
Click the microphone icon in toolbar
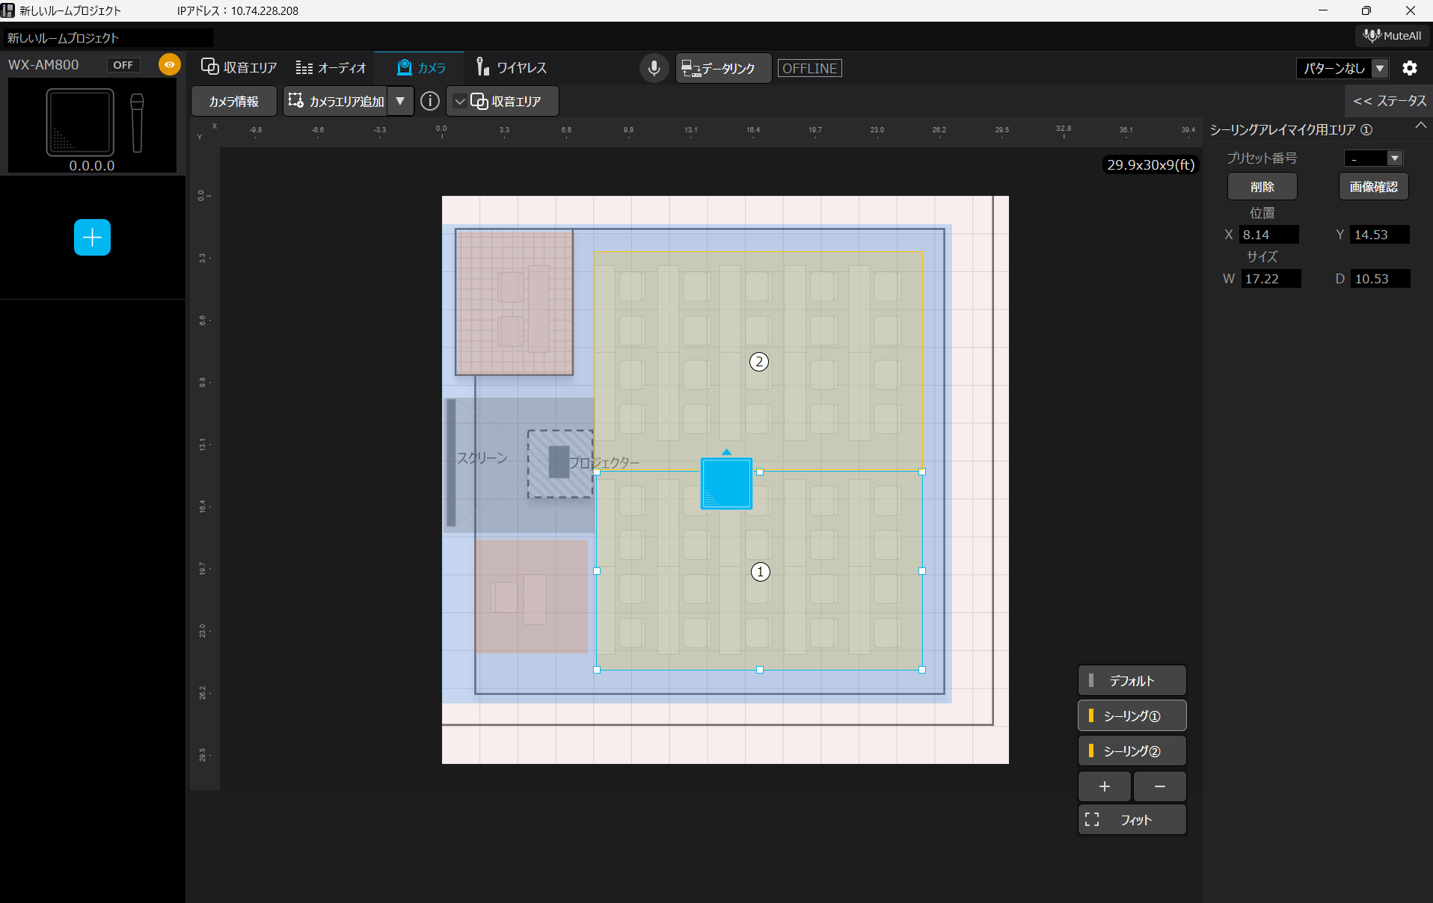coord(654,68)
